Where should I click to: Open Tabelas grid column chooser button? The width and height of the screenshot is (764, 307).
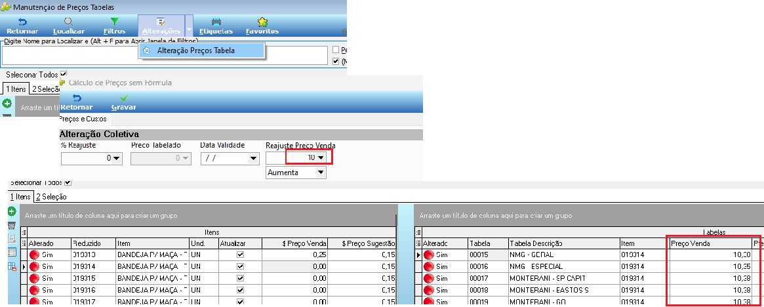point(418,243)
